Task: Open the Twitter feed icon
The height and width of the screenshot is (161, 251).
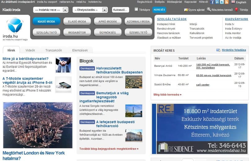Action: click(x=222, y=2)
